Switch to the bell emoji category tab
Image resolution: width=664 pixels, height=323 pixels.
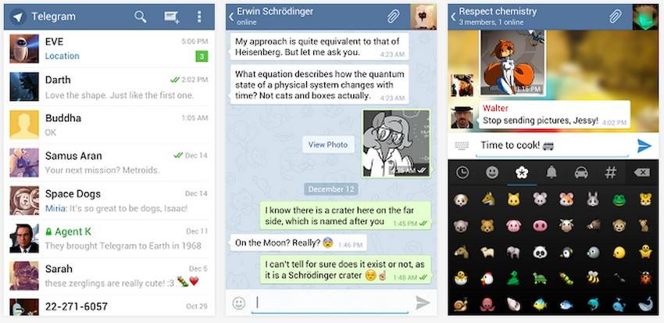[552, 172]
